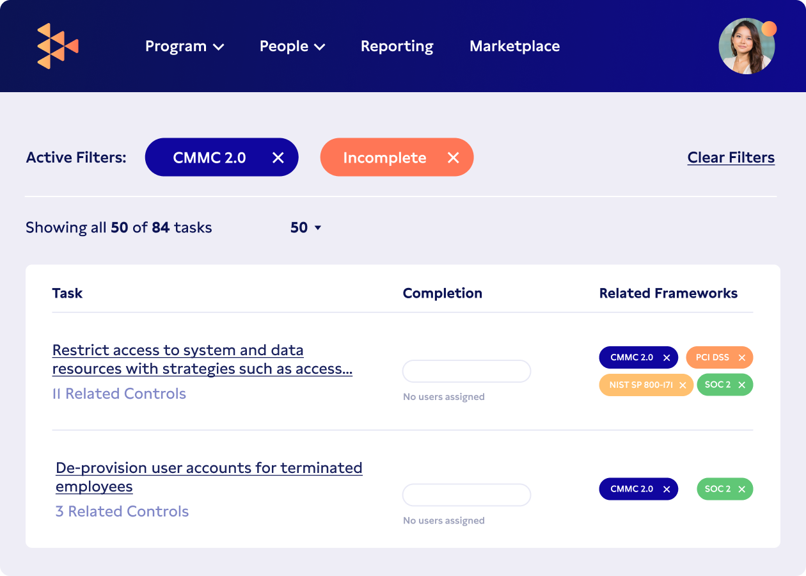Click the completion progress bar for the first task
This screenshot has height=576, width=806.
(466, 371)
